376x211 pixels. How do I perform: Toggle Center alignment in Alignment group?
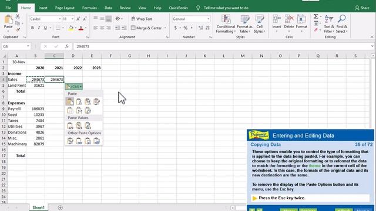(102, 28)
